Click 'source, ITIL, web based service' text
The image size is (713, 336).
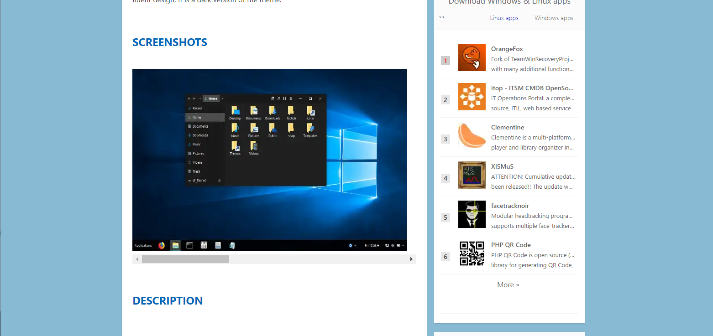(531, 108)
